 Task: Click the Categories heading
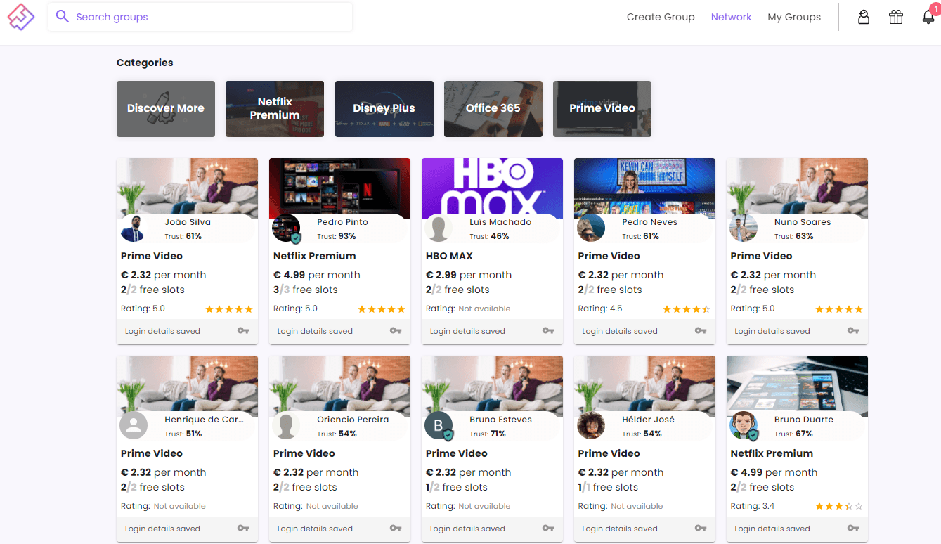[x=145, y=63]
